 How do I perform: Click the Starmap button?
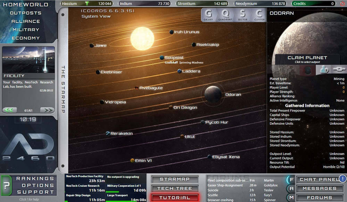click(175, 179)
